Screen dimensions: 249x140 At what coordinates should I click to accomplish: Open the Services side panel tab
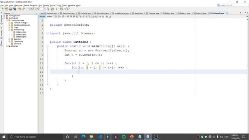(x=2, y=33)
